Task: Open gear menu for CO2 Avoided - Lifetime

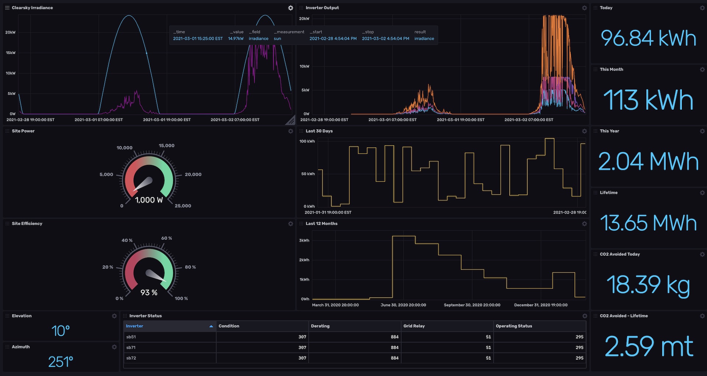Action: coord(702,316)
